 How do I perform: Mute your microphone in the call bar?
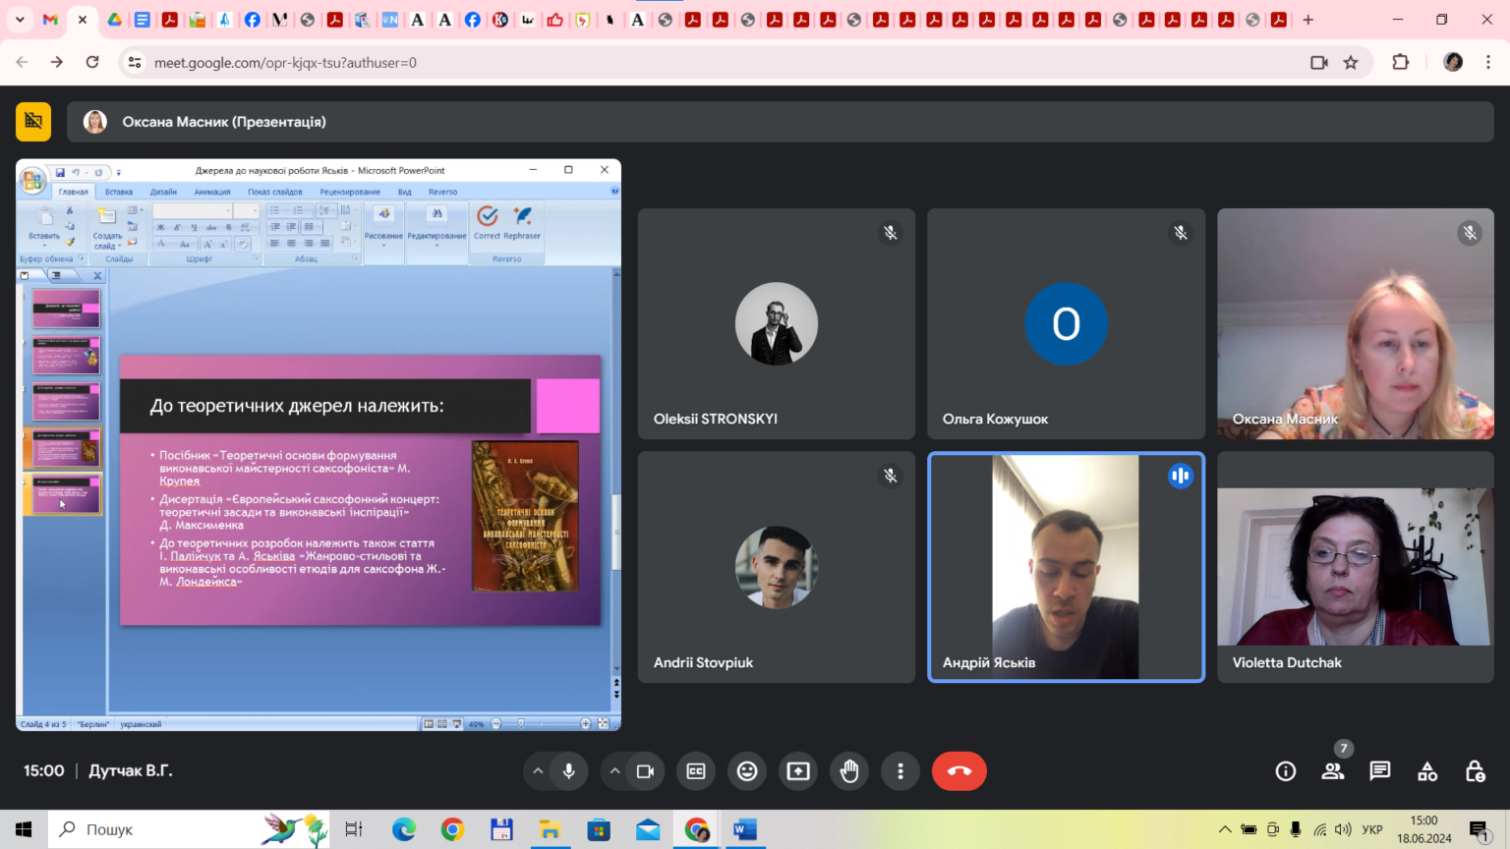click(x=569, y=771)
